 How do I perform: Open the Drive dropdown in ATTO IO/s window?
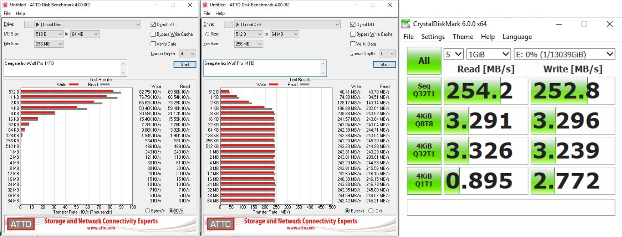[x=88, y=25]
